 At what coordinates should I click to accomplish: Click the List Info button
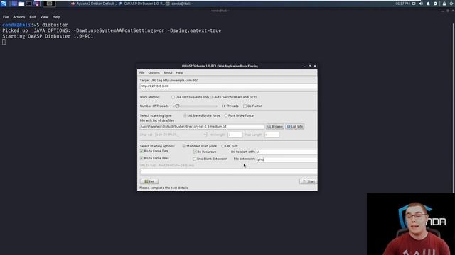click(x=295, y=127)
